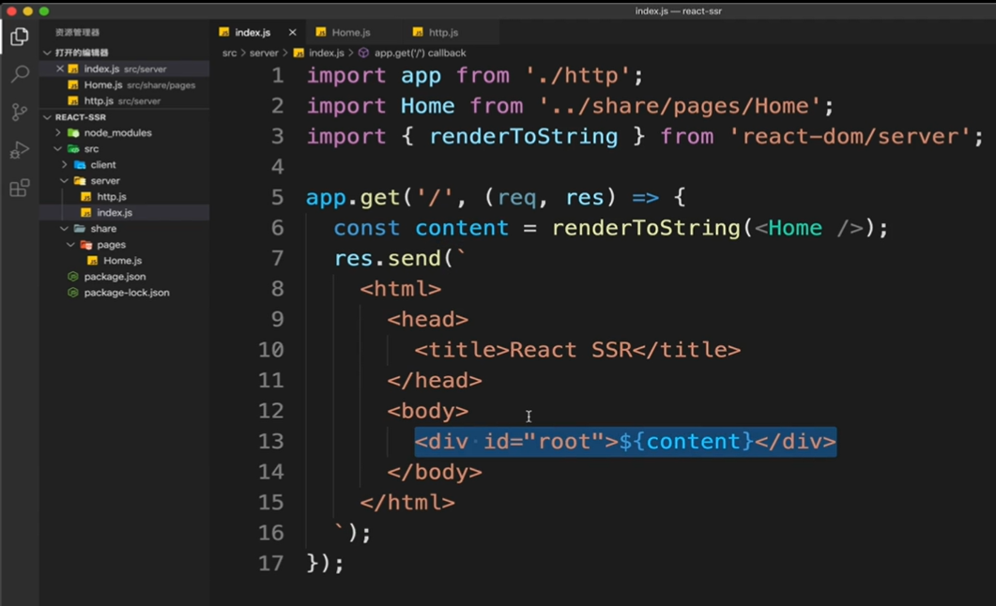Click the node_modules folder icon

point(73,132)
